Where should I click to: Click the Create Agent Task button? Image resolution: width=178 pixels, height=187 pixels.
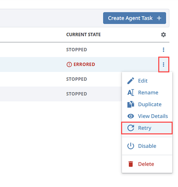click(x=135, y=18)
